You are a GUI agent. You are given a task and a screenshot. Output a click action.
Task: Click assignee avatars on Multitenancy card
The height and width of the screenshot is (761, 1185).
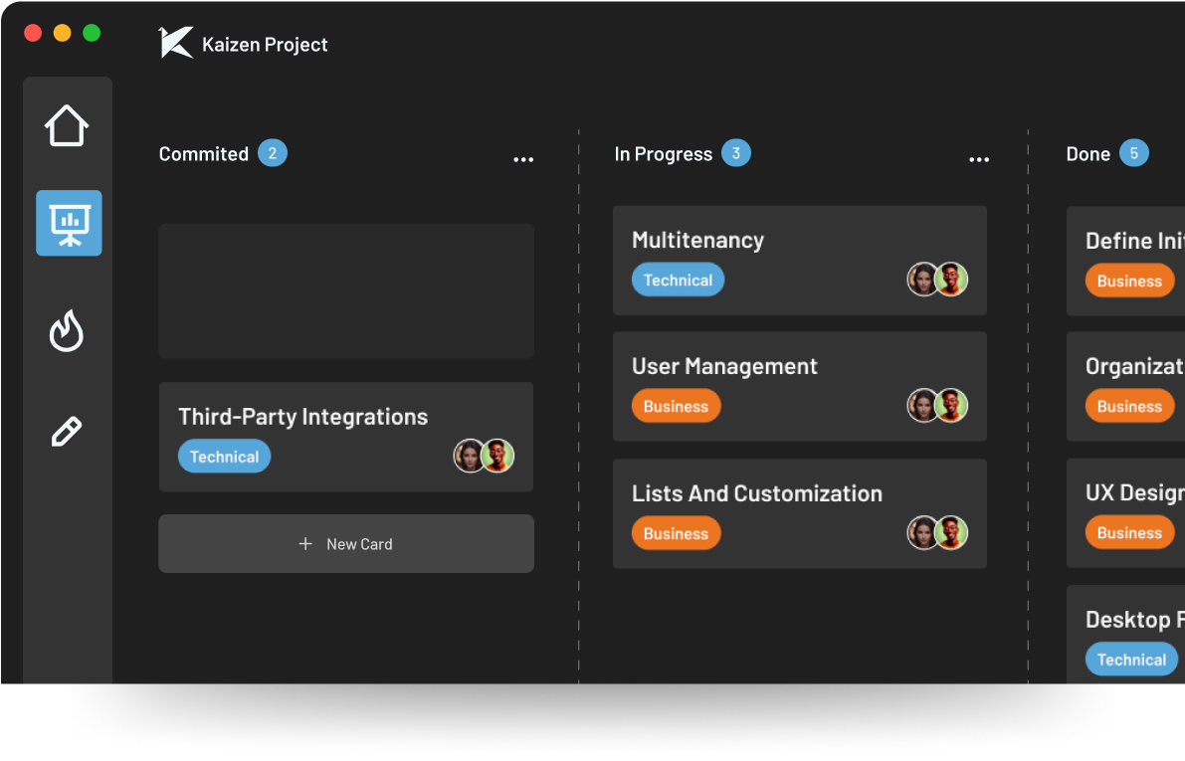[x=937, y=280]
